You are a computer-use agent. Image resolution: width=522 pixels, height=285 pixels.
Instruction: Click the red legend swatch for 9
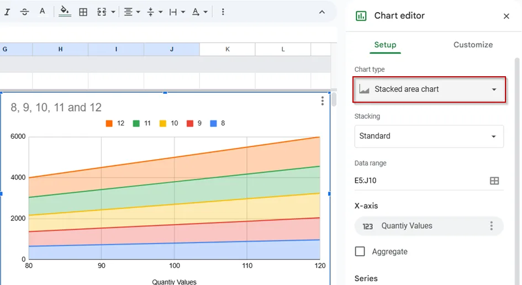click(190, 124)
